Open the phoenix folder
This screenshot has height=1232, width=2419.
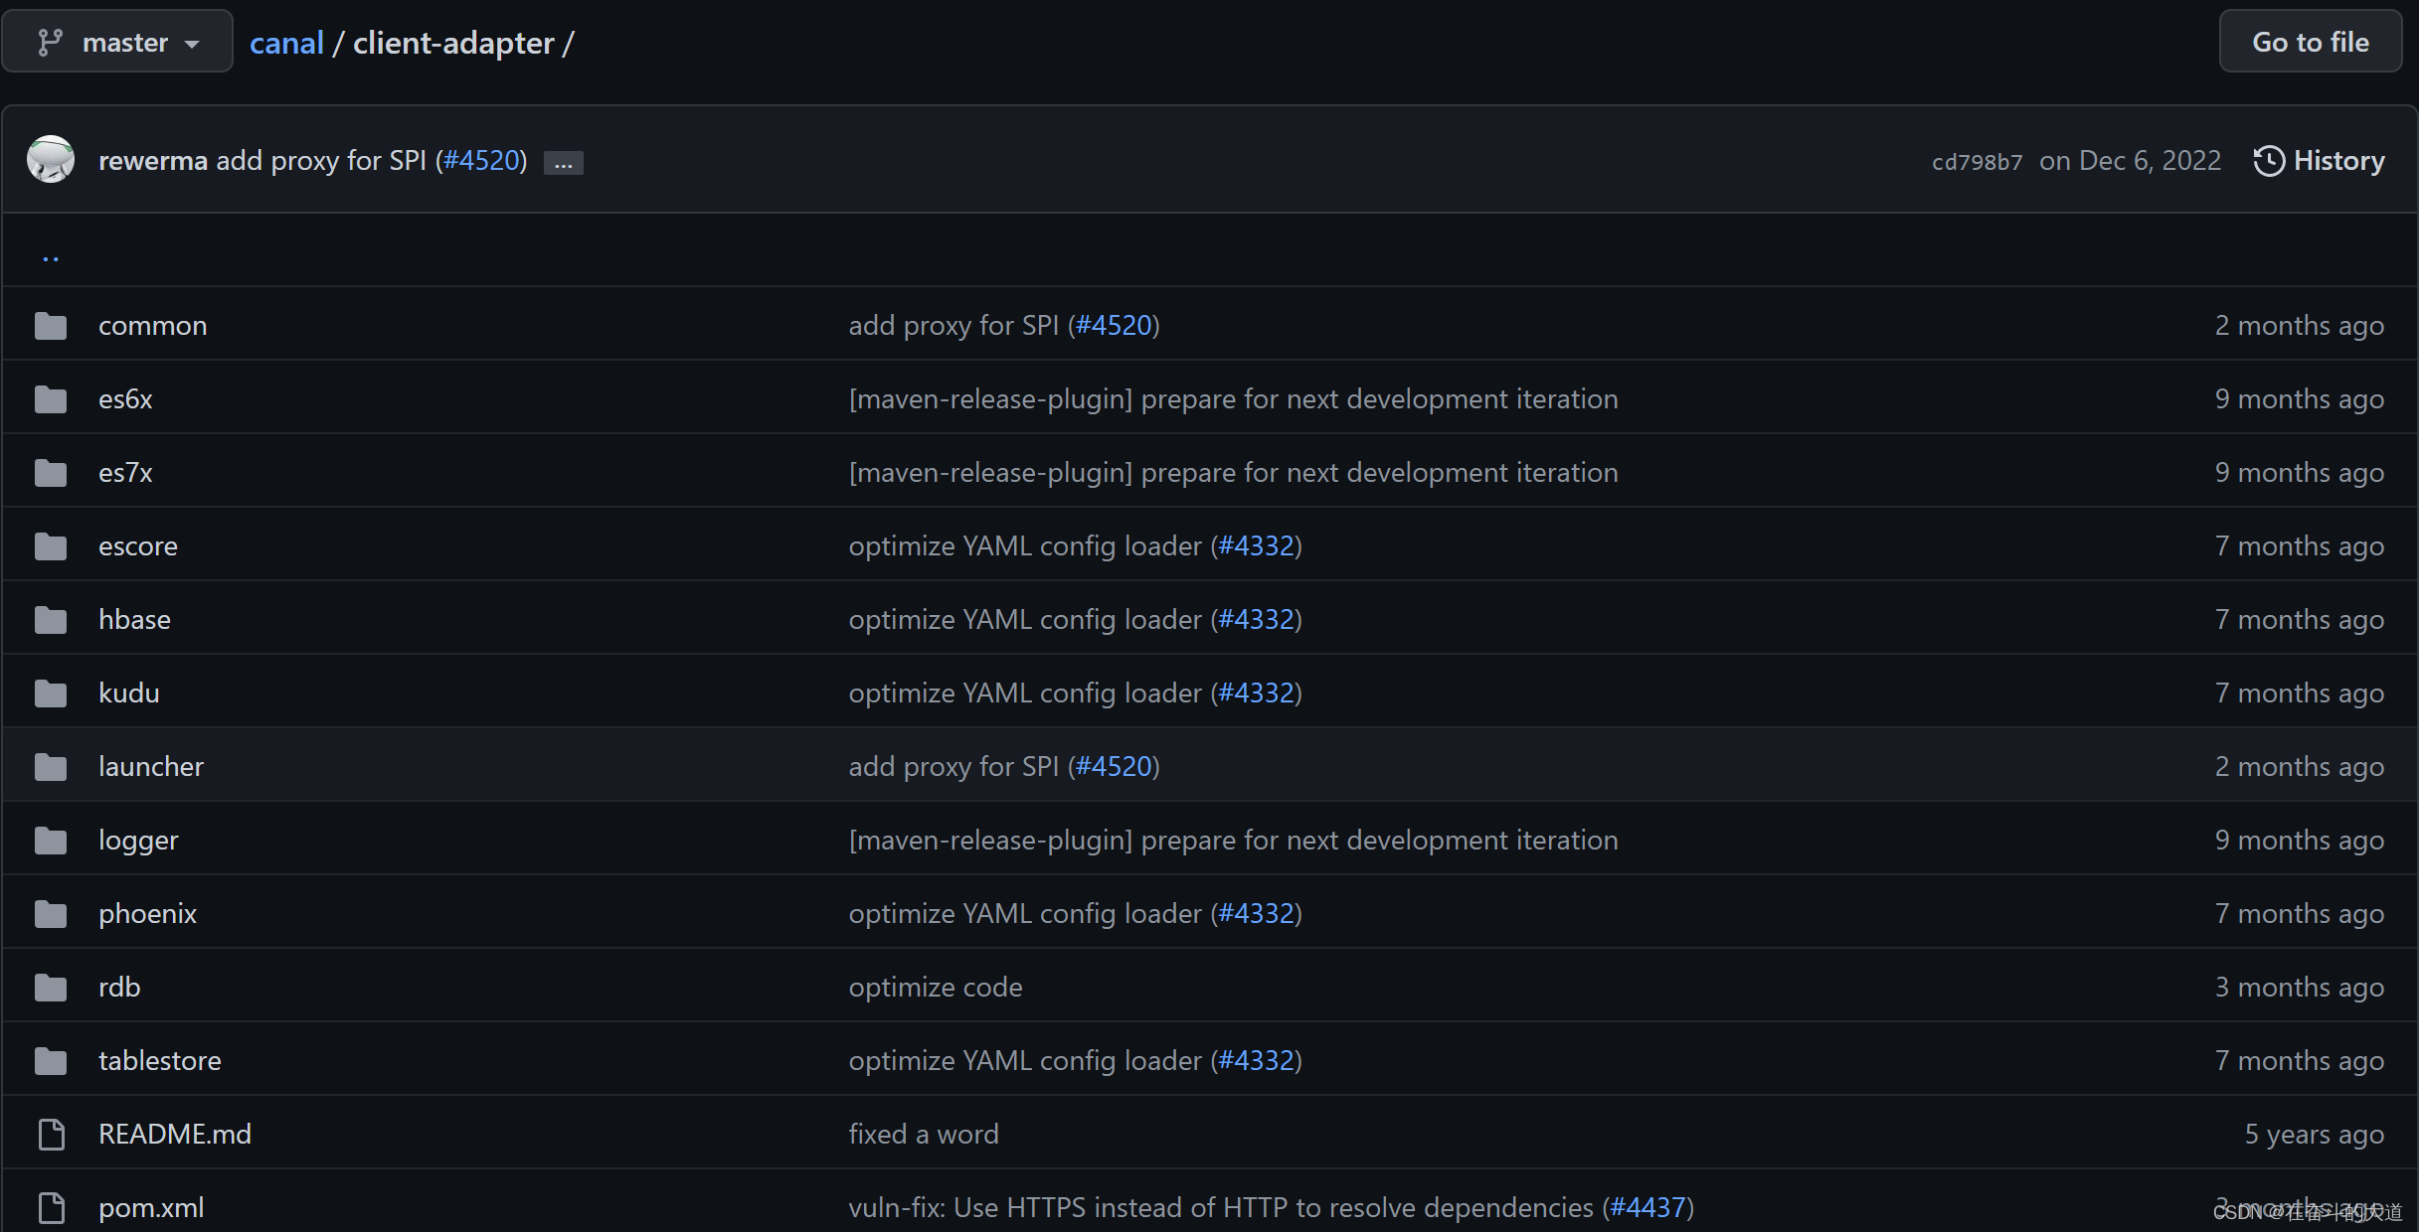tap(147, 914)
